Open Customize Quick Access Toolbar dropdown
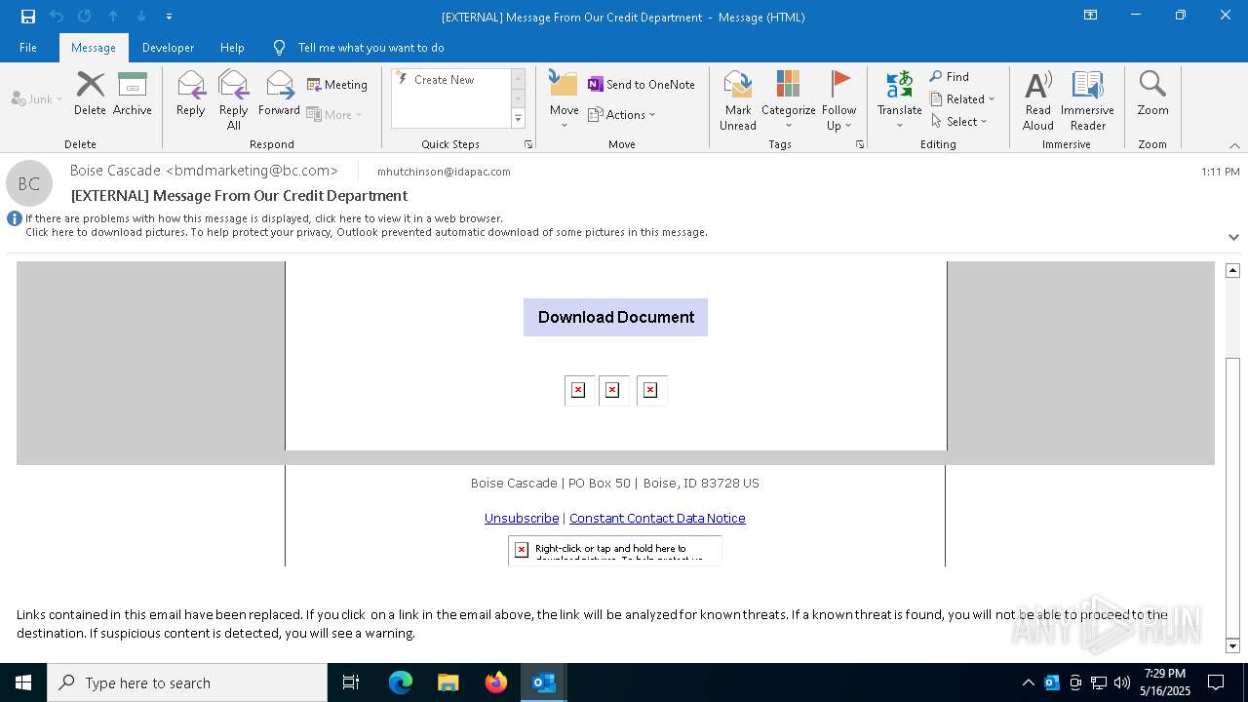This screenshot has width=1248, height=702. (169, 17)
